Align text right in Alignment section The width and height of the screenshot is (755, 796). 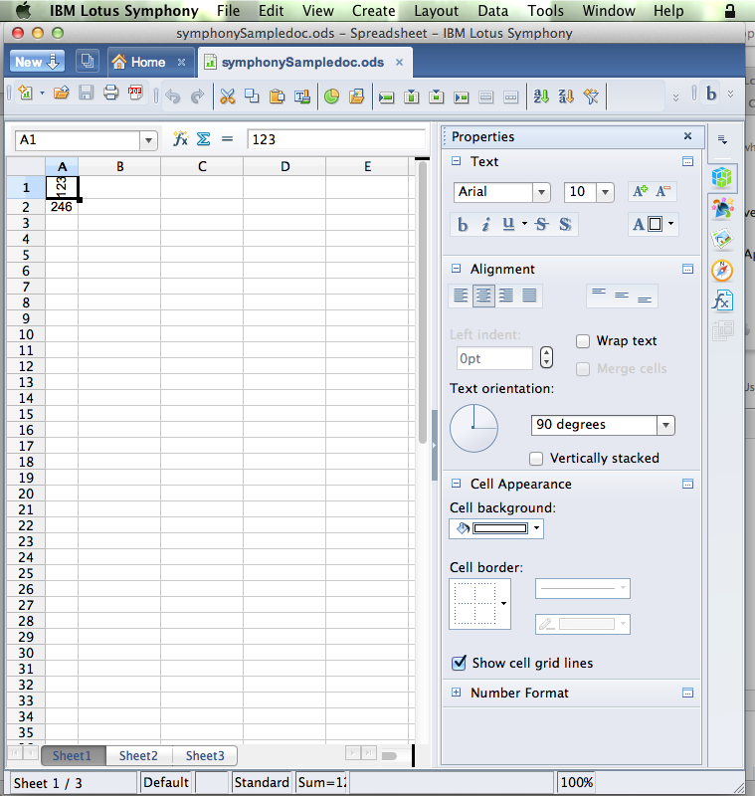[506, 296]
